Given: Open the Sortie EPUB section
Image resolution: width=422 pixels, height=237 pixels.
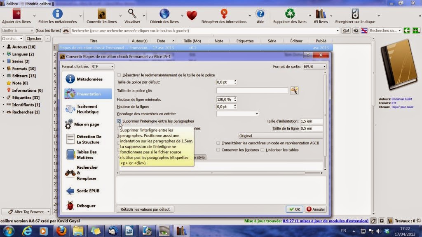Looking at the screenshot, I should click(x=88, y=191).
